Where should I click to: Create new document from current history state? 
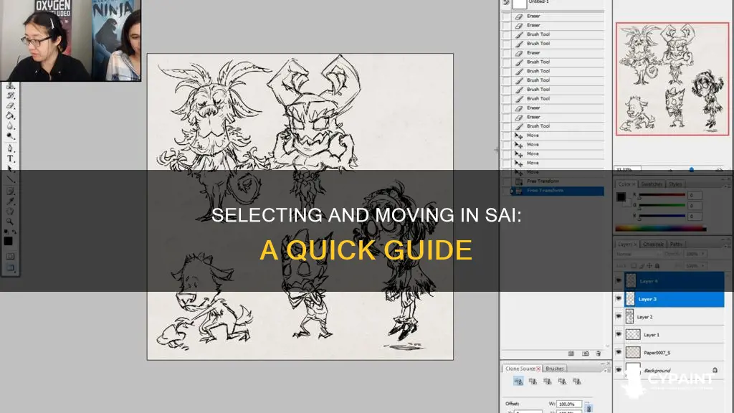[571, 353]
